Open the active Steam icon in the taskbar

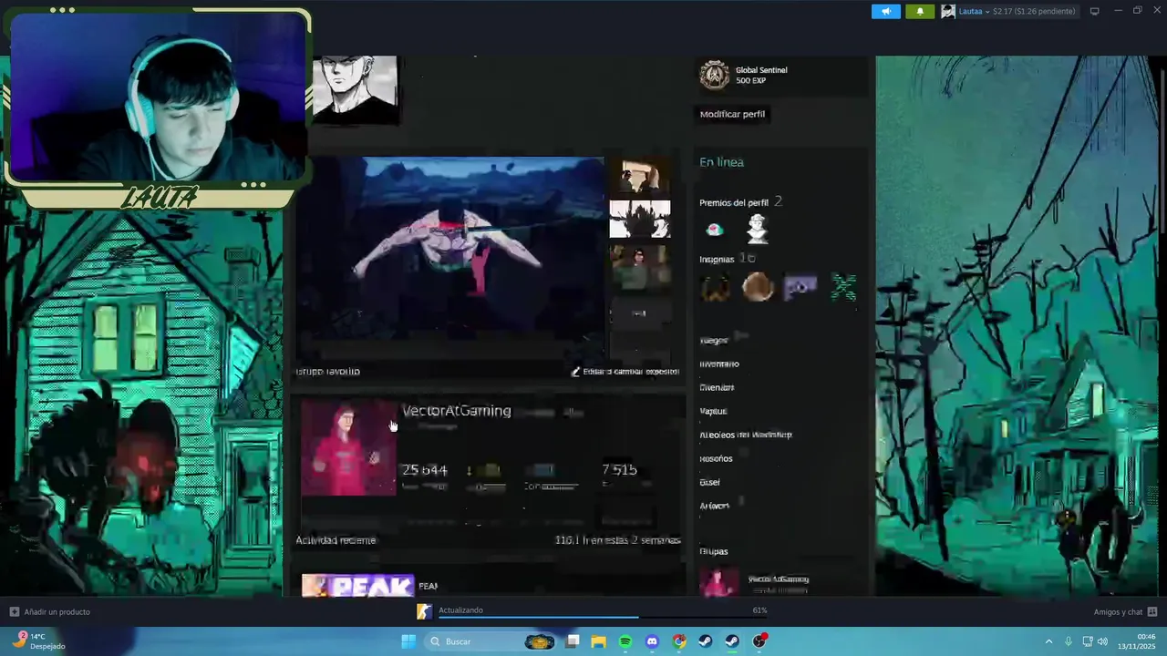click(732, 641)
